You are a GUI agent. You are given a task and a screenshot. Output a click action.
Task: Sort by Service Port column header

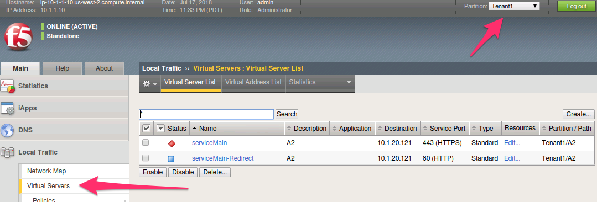click(444, 129)
